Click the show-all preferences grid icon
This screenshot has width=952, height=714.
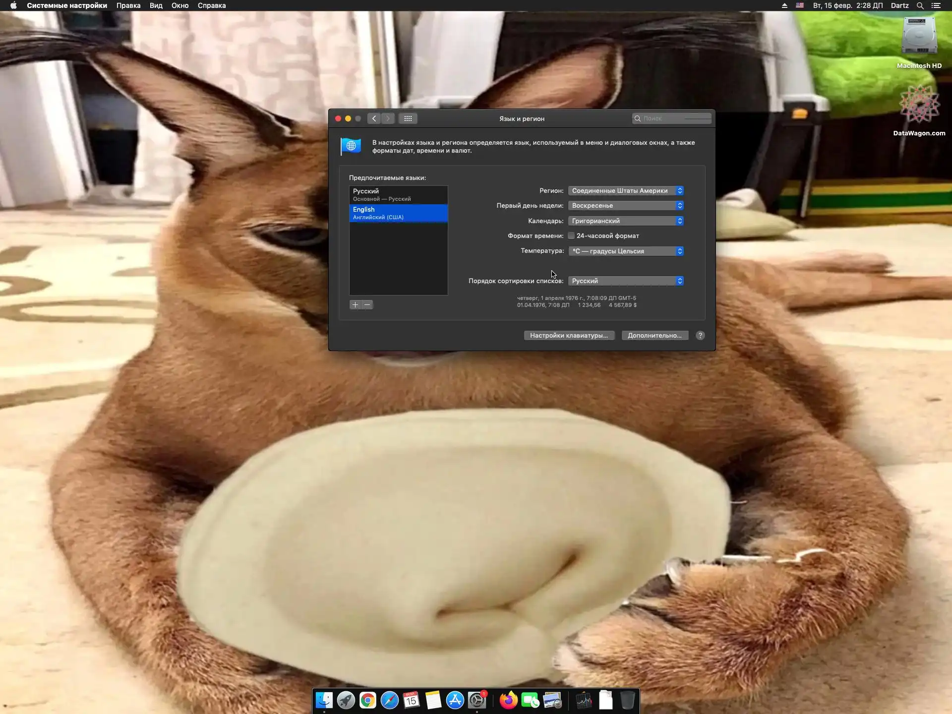pos(408,119)
